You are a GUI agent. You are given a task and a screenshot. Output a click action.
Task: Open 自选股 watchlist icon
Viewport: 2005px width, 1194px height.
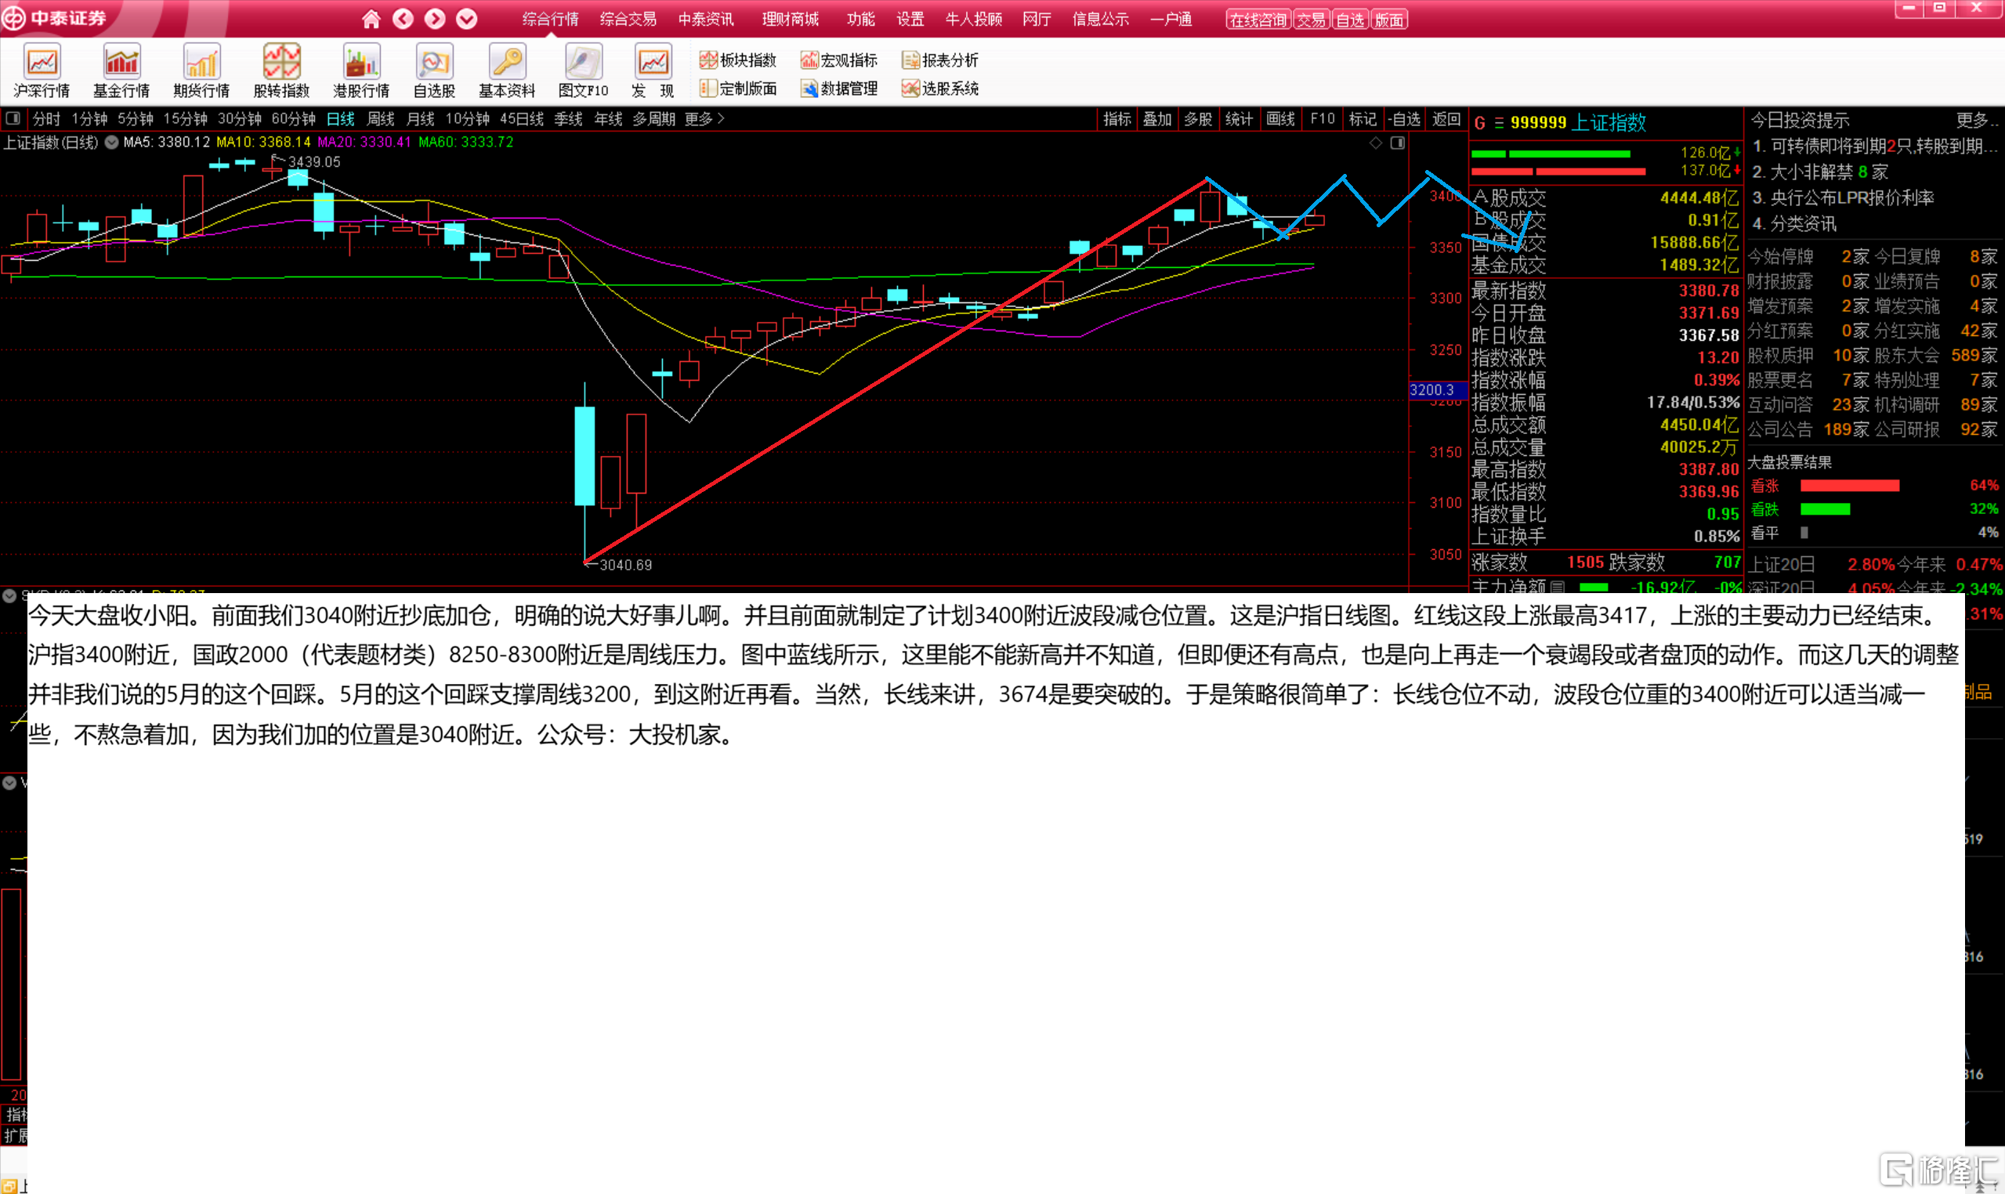click(435, 71)
